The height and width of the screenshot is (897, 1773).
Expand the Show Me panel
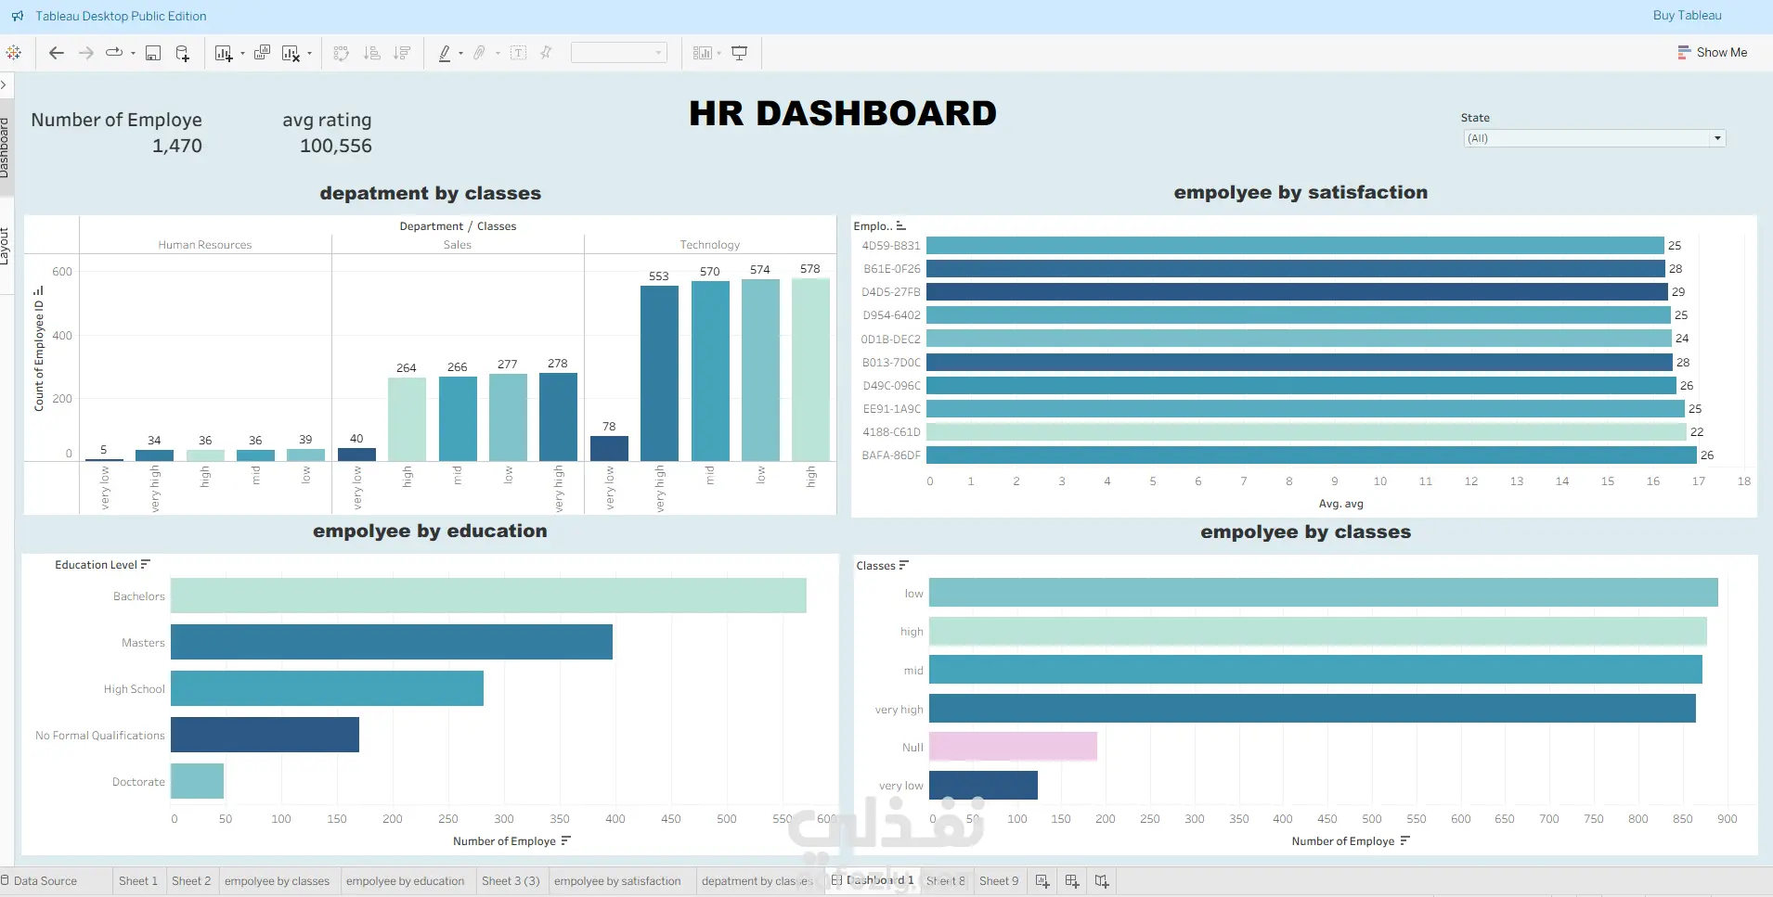(x=1712, y=53)
